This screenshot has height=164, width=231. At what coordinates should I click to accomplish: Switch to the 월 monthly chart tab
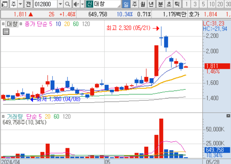(x=143, y=4)
